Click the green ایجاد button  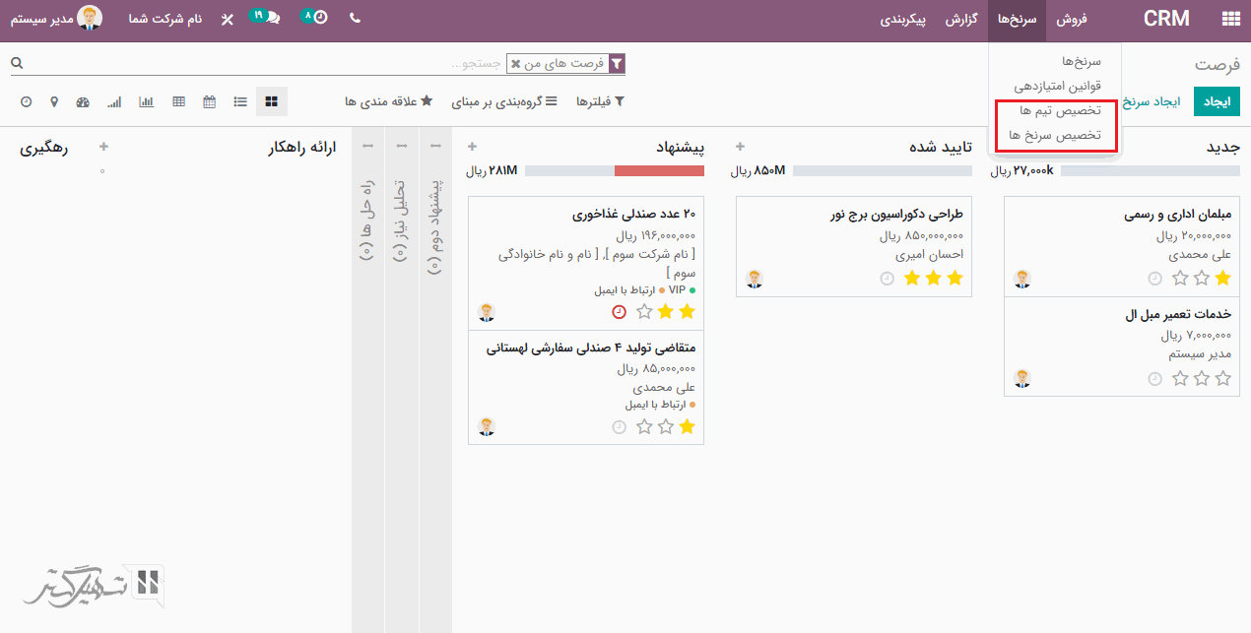point(1218,101)
